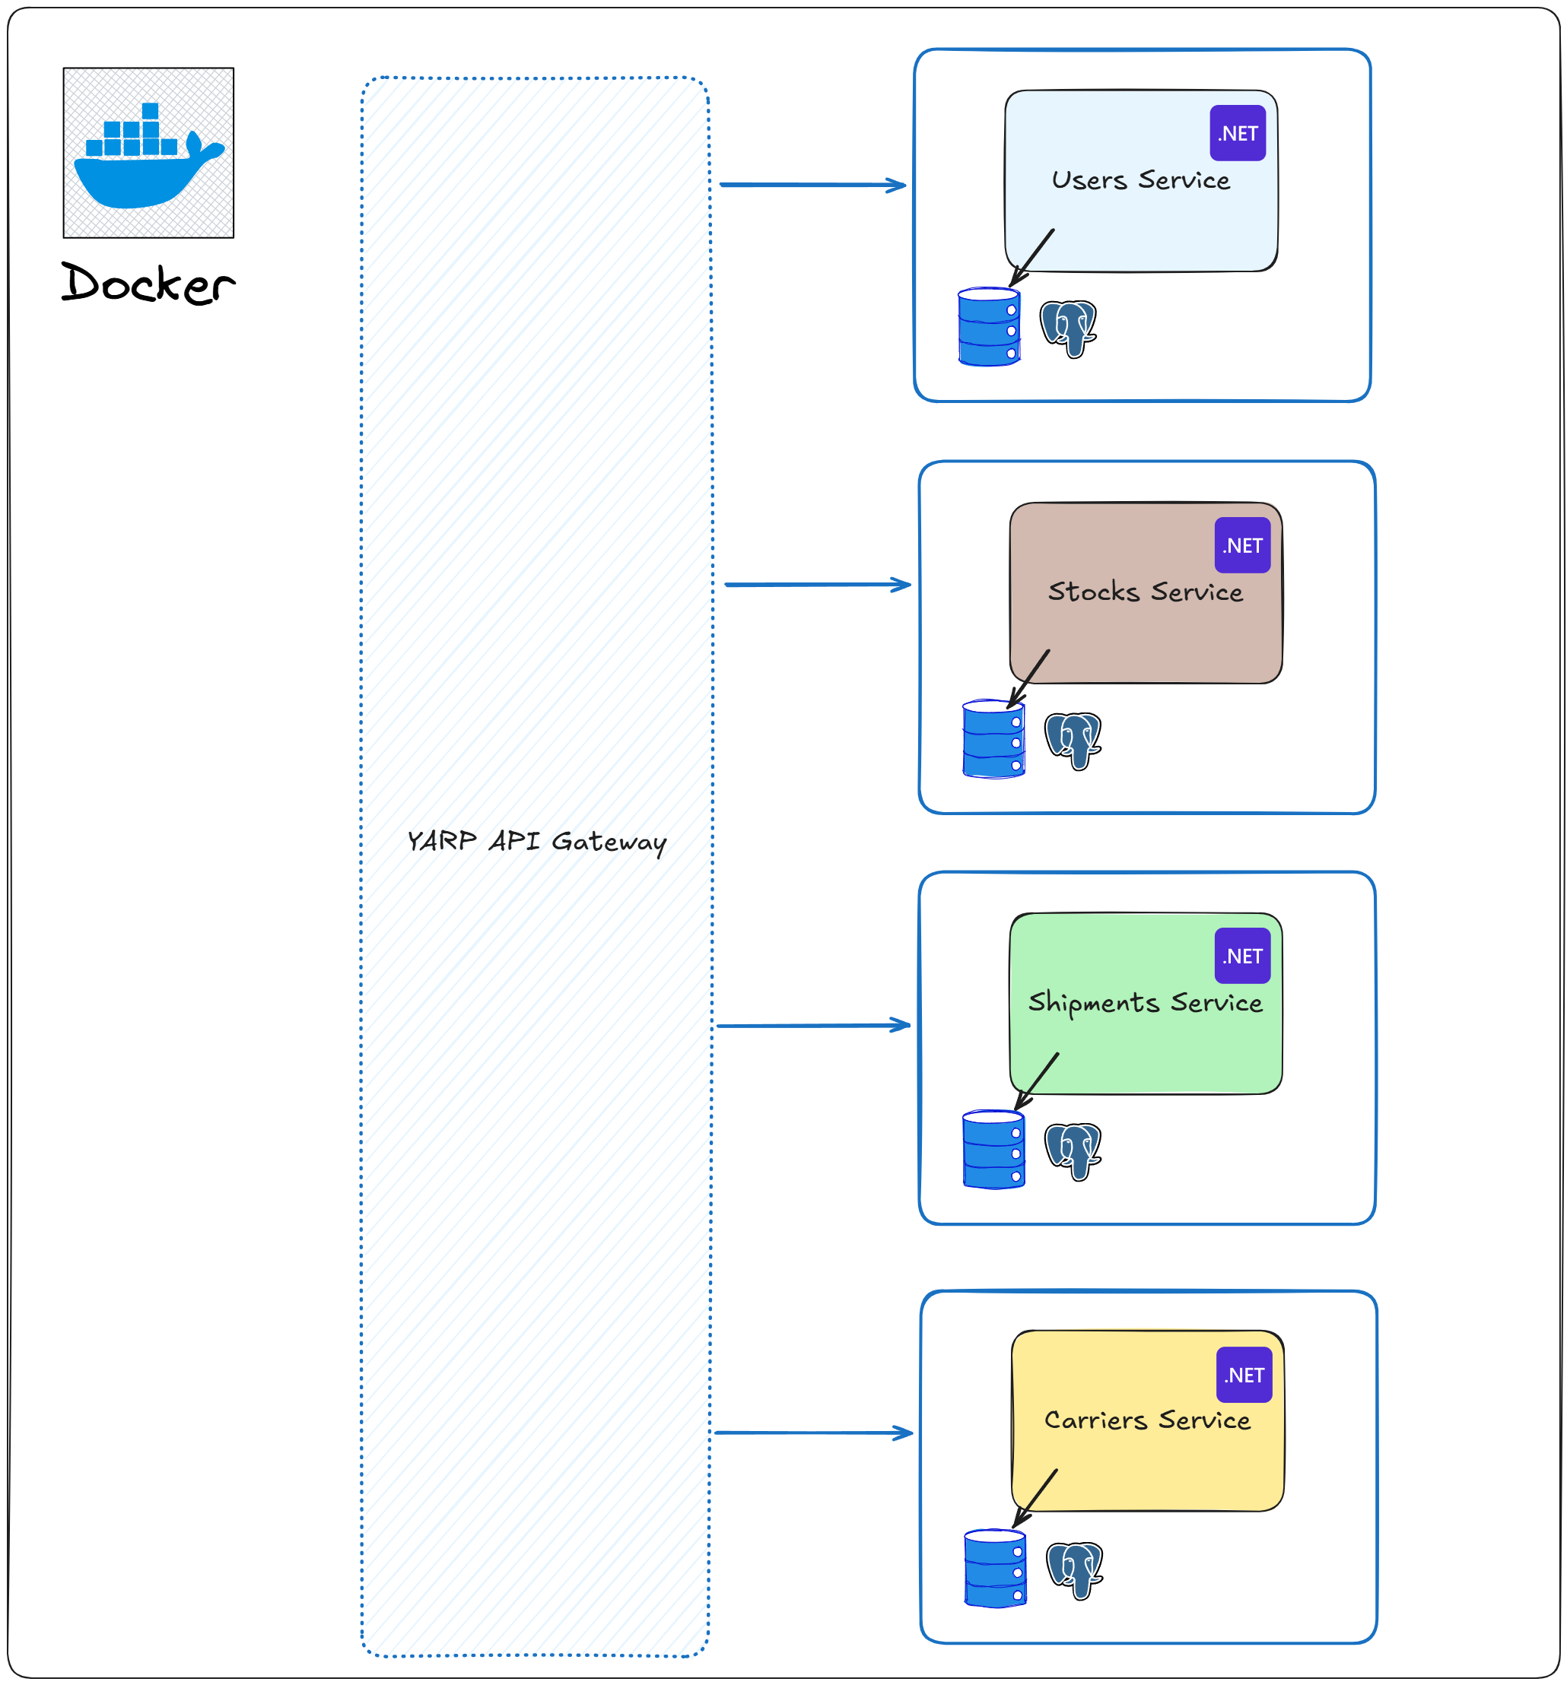Image resolution: width=1567 pixels, height=1685 pixels.
Task: Click the Docker whale logo
Action: pyautogui.click(x=148, y=154)
